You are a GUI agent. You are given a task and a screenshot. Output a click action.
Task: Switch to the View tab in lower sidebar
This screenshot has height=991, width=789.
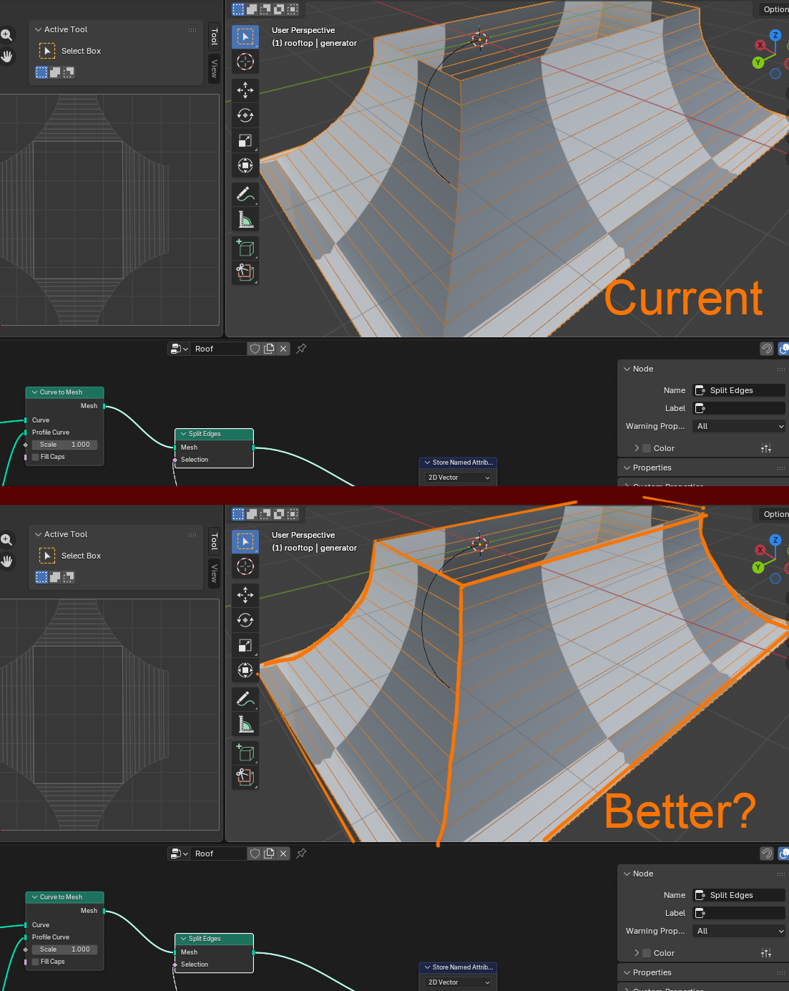pyautogui.click(x=214, y=574)
